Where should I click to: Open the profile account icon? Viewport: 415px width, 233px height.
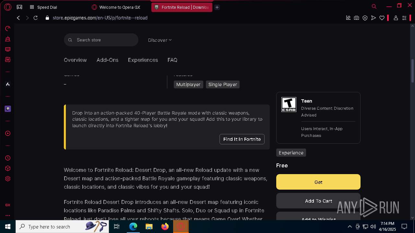point(396,18)
